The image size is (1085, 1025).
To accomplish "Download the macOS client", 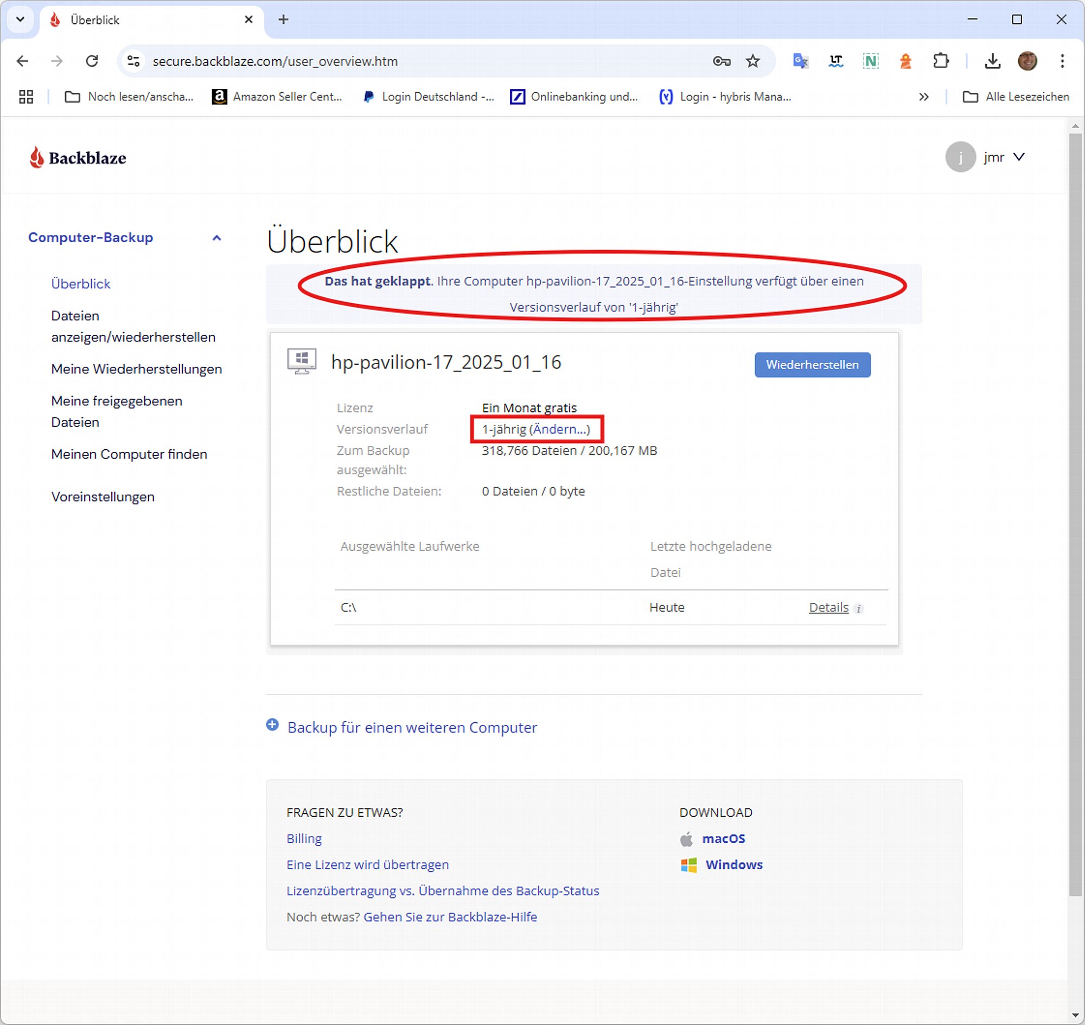I will [x=723, y=839].
